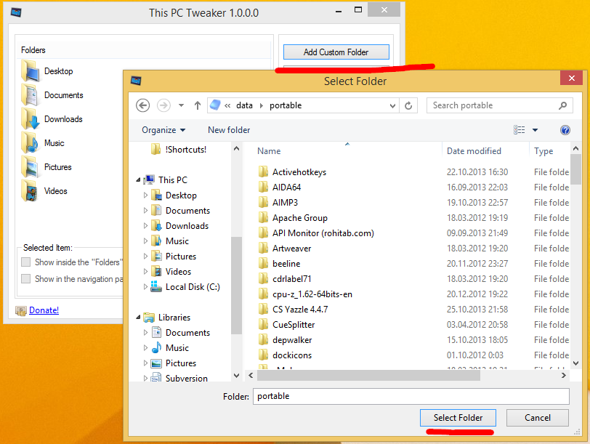Toggle Show in the navigation pane checkbox

[26, 279]
